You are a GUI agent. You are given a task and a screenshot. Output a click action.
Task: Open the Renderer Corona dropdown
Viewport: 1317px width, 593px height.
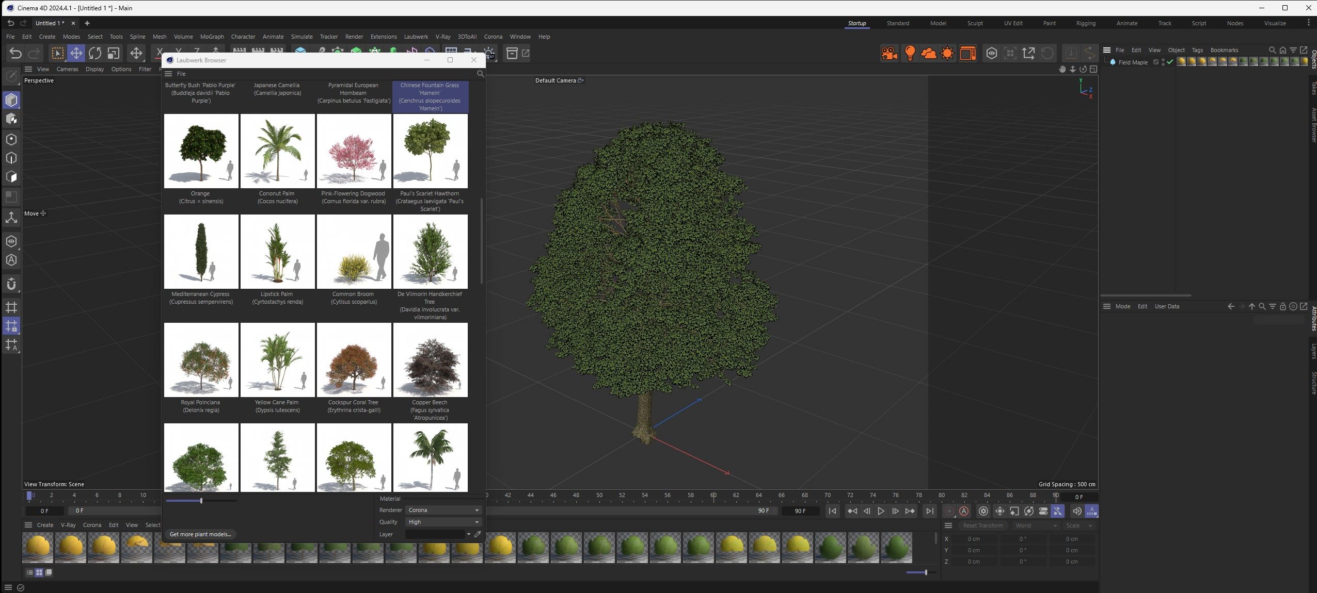[x=443, y=510]
